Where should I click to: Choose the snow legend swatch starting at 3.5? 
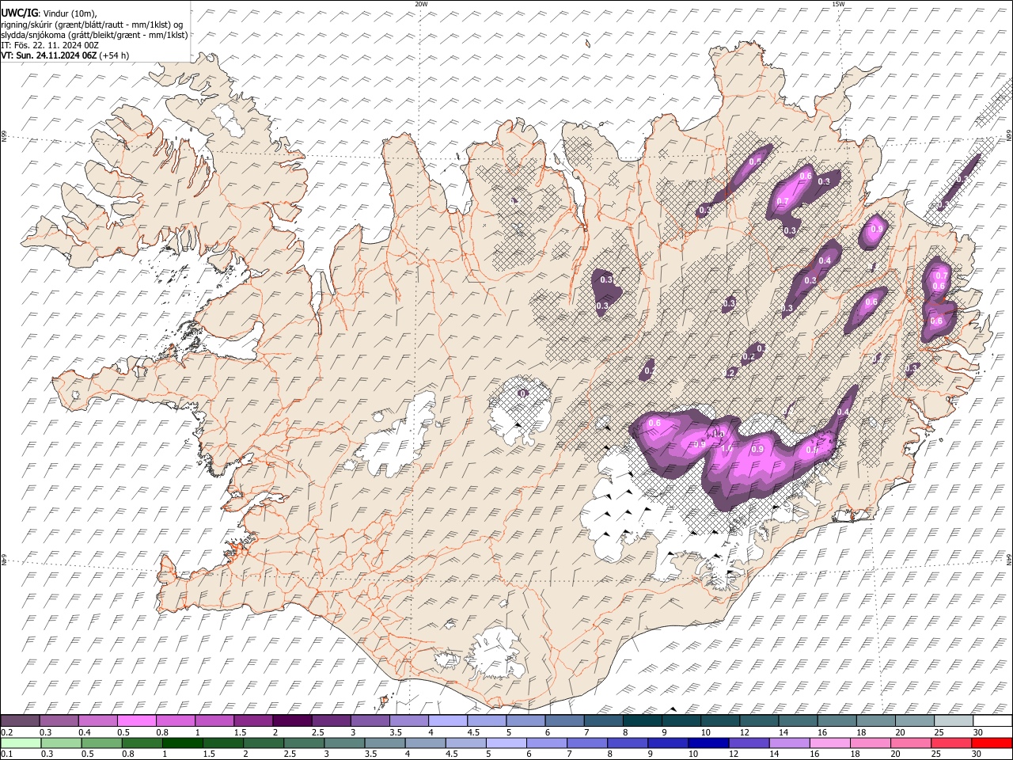(x=408, y=720)
